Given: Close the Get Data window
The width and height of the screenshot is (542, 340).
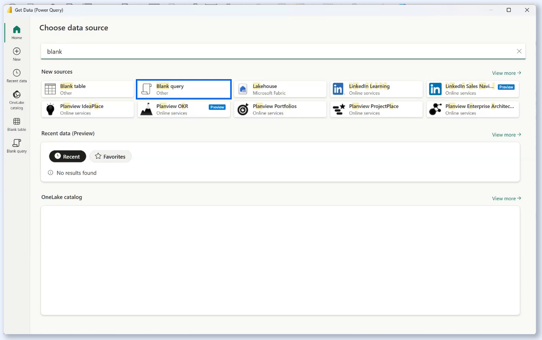Looking at the screenshot, I should tap(527, 10).
